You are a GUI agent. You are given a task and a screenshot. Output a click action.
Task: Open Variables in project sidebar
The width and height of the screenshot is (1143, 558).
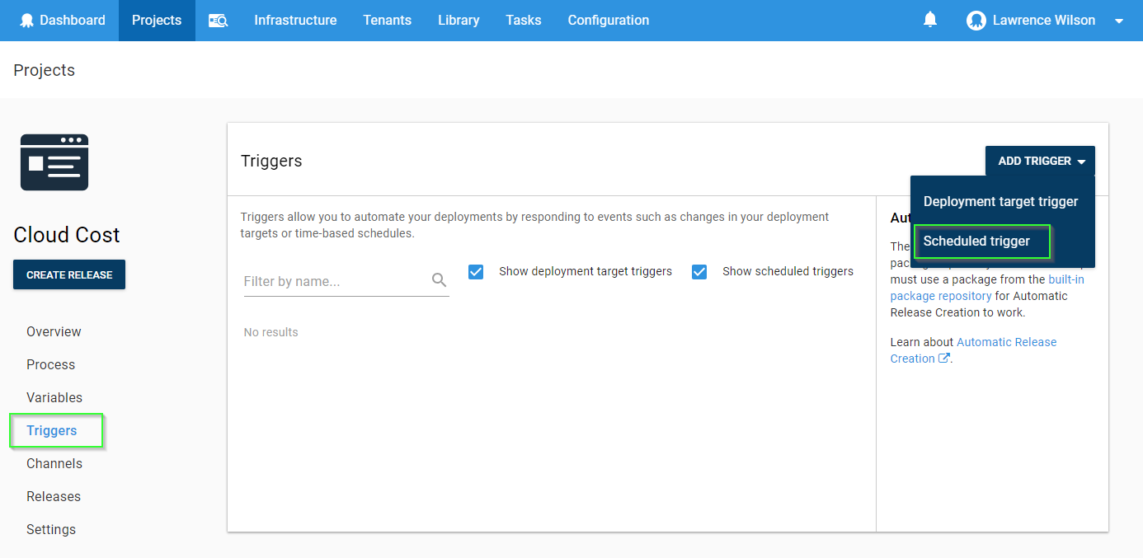pos(54,397)
